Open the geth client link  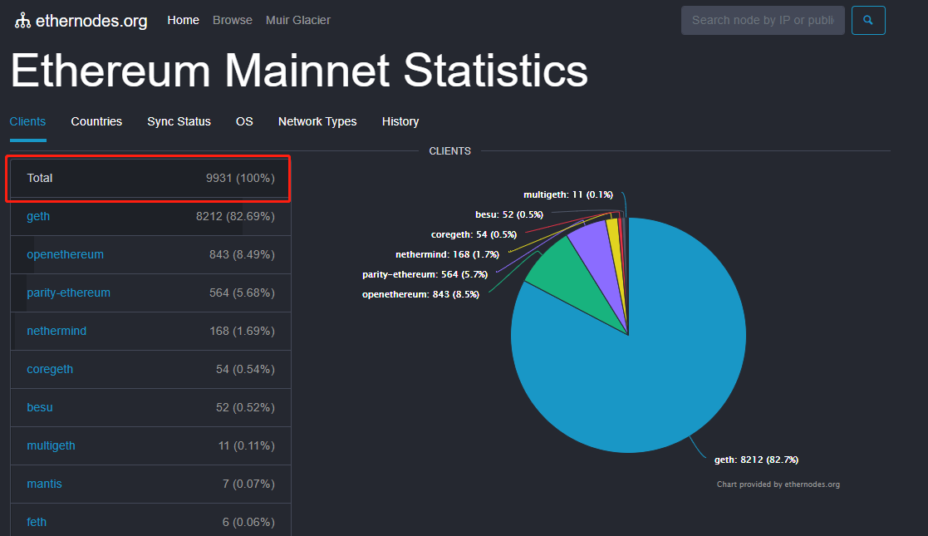point(38,216)
